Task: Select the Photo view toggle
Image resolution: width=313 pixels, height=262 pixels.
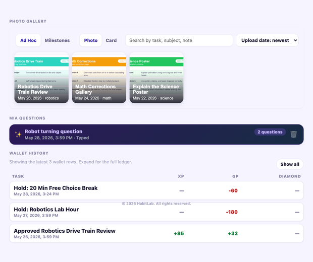Action: click(91, 40)
